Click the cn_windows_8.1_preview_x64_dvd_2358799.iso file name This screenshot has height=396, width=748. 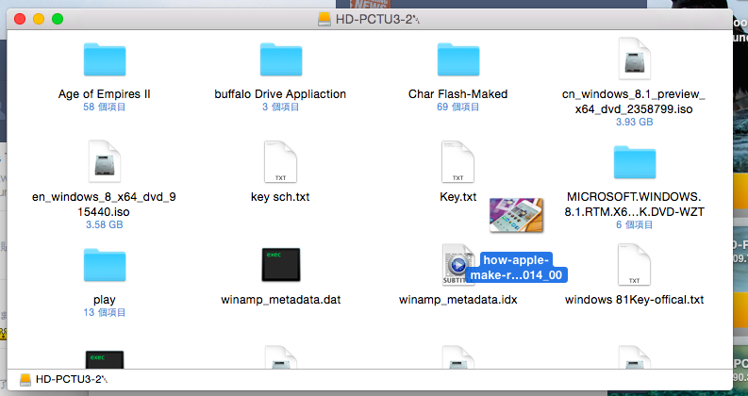[x=634, y=102]
